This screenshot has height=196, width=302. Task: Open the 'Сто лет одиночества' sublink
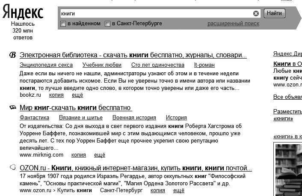tap(158, 65)
